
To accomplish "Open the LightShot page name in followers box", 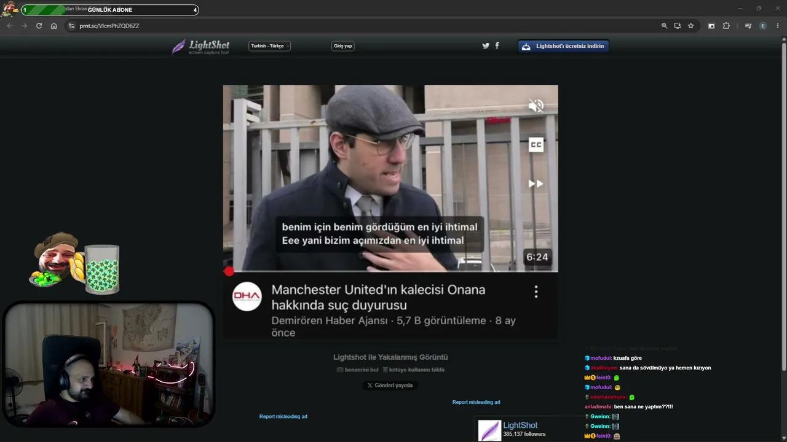I will pos(520,425).
